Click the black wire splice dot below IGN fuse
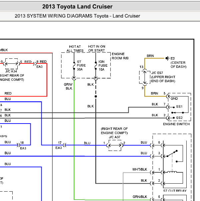The image size is (200, 201). click(96, 96)
